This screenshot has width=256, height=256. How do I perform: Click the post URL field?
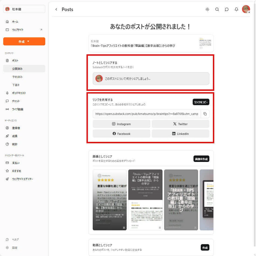coord(147,114)
